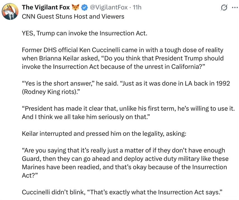Click the fox emoji beside the display name

point(75,8)
